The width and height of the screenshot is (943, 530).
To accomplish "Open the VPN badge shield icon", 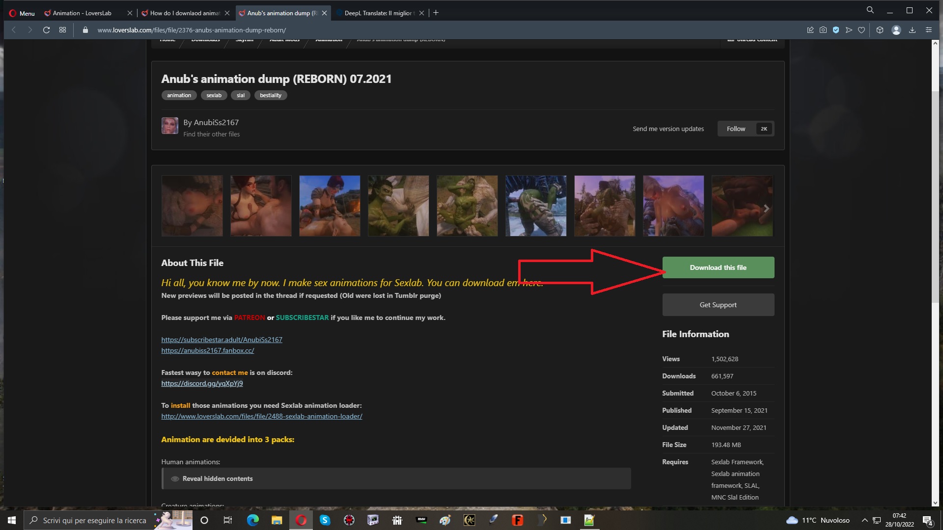I will point(835,30).
